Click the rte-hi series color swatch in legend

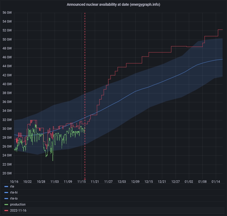click(x=6, y=193)
